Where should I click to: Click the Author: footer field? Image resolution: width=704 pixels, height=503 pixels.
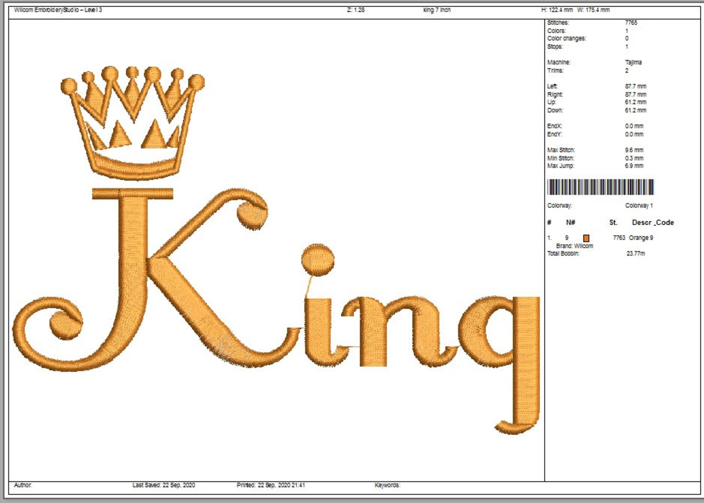23,485
